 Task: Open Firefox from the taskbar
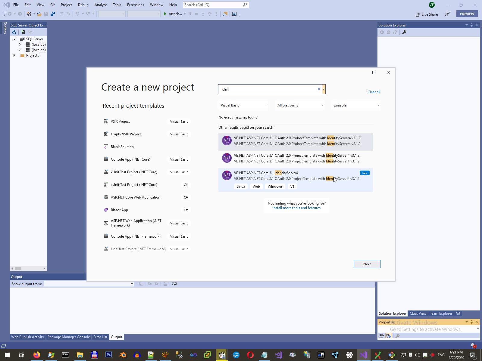[x=36, y=355]
